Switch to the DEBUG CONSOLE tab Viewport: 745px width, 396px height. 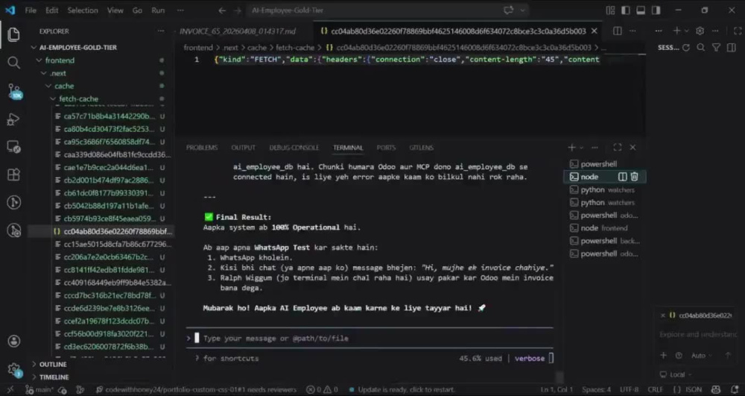click(294, 148)
